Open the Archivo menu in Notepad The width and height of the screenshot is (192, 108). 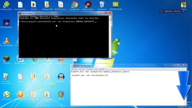click(74, 69)
